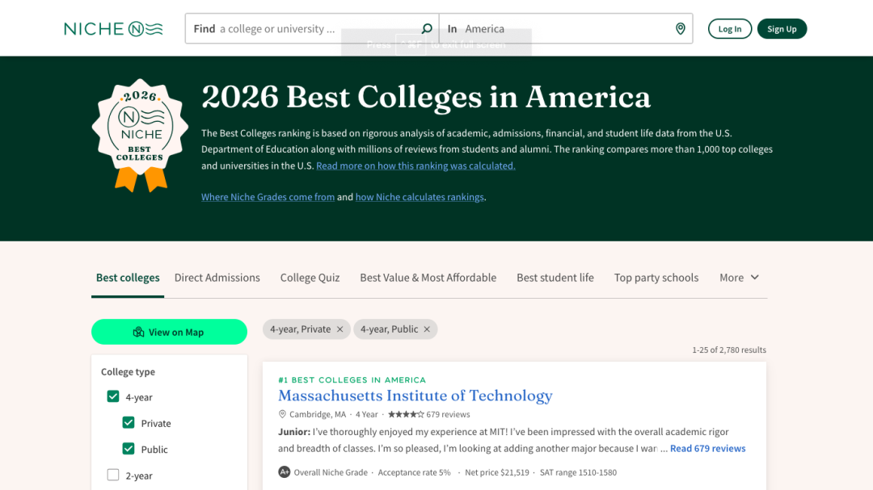Remove the 4-year, Private filter chip
The height and width of the screenshot is (490, 873).
pyautogui.click(x=339, y=329)
